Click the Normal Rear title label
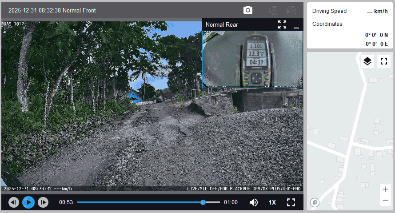Image resolution: width=395 pixels, height=213 pixels. [x=222, y=25]
